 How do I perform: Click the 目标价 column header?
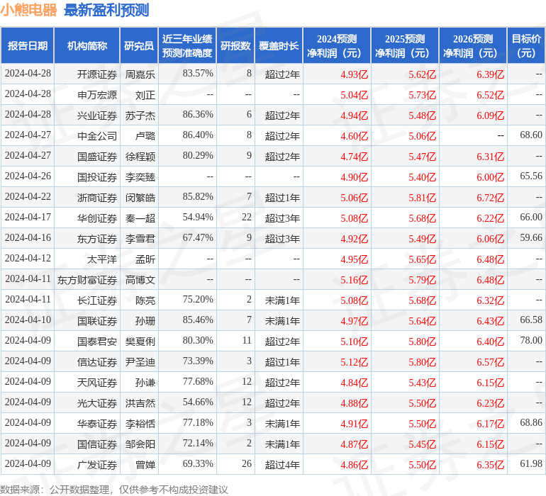(526, 46)
